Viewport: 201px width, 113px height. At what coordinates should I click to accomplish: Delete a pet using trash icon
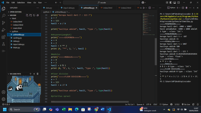click(38, 74)
